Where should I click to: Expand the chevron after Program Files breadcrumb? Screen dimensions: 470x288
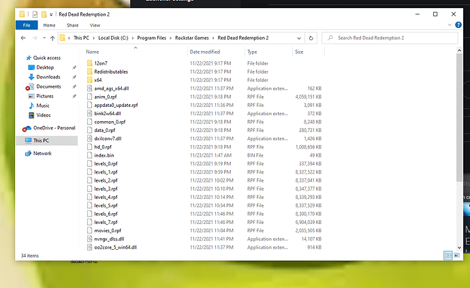click(x=170, y=38)
